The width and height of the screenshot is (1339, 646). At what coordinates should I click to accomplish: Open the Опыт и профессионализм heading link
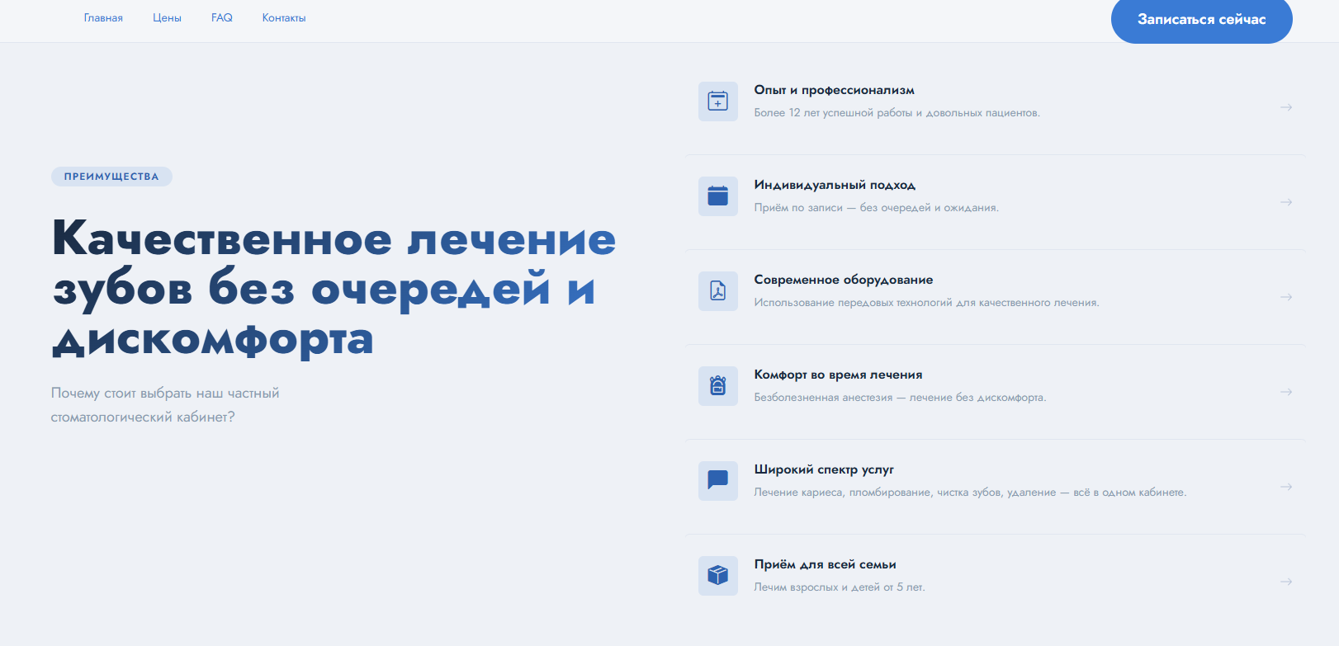pyautogui.click(x=834, y=90)
